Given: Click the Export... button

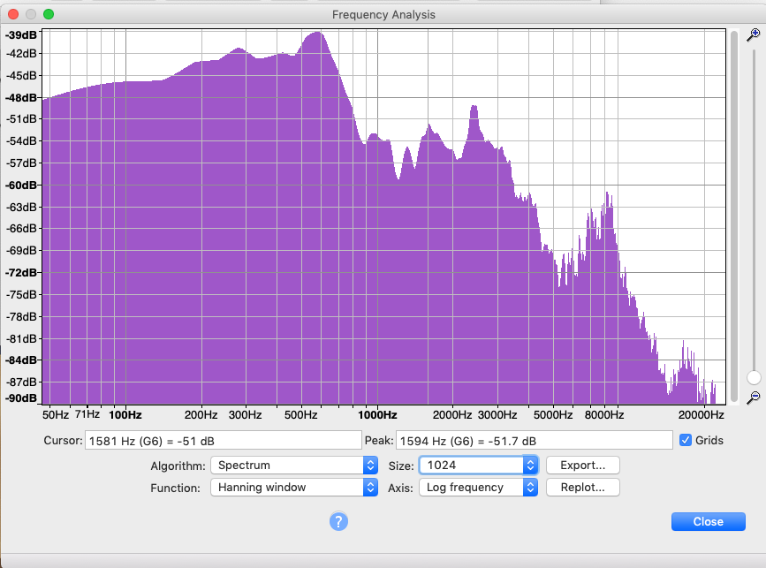Looking at the screenshot, I should (x=583, y=465).
